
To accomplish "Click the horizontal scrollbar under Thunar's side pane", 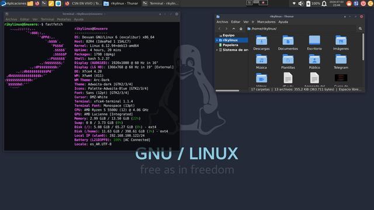I will click(x=227, y=90).
